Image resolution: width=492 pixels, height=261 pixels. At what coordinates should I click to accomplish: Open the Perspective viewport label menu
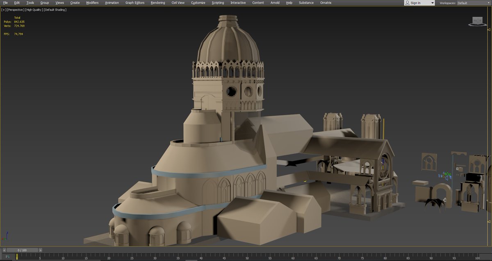pos(15,10)
